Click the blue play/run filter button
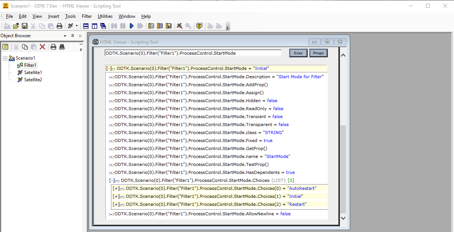The height and width of the screenshot is (232, 454). tap(132, 26)
